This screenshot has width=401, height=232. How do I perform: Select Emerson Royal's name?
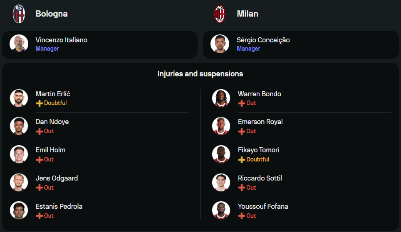tap(260, 122)
